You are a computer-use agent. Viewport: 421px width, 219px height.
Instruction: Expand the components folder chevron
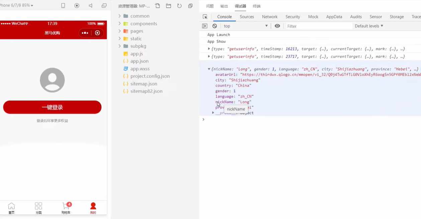coord(120,23)
